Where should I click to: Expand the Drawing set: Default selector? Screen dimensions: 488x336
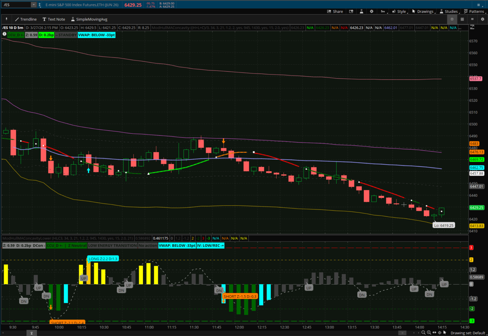[467, 333]
